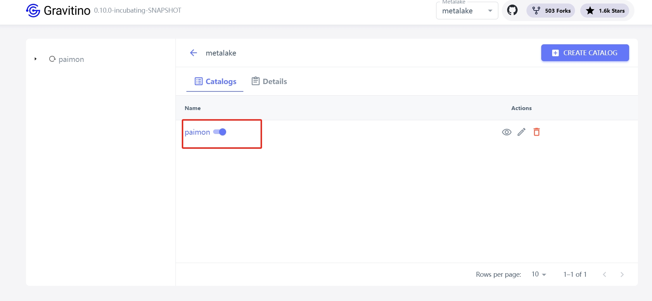
Task: Select paimon in the left tree
Action: pyautogui.click(x=71, y=59)
